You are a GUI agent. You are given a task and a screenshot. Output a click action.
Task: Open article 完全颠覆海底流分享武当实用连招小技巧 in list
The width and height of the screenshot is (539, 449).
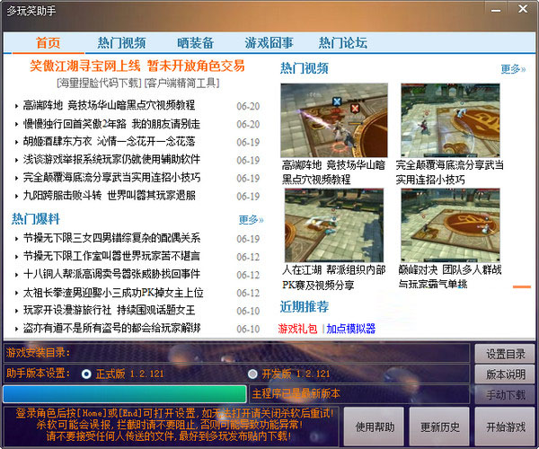click(x=111, y=177)
